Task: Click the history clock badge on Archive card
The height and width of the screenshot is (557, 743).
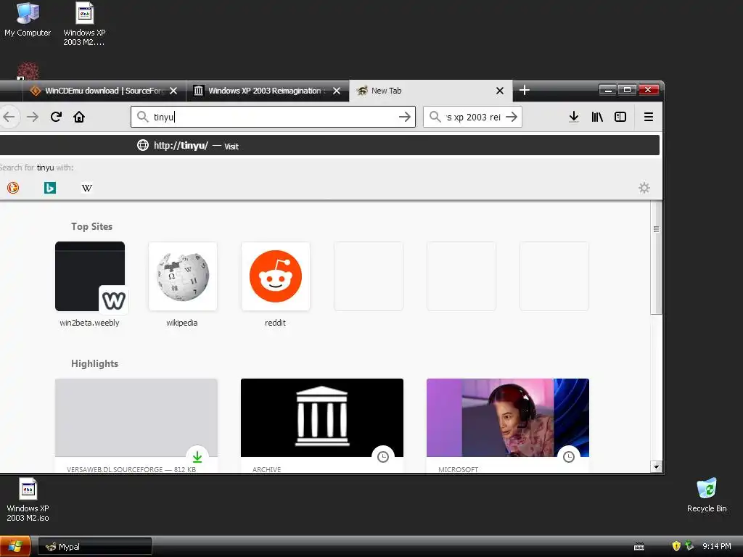Action: coord(383,457)
